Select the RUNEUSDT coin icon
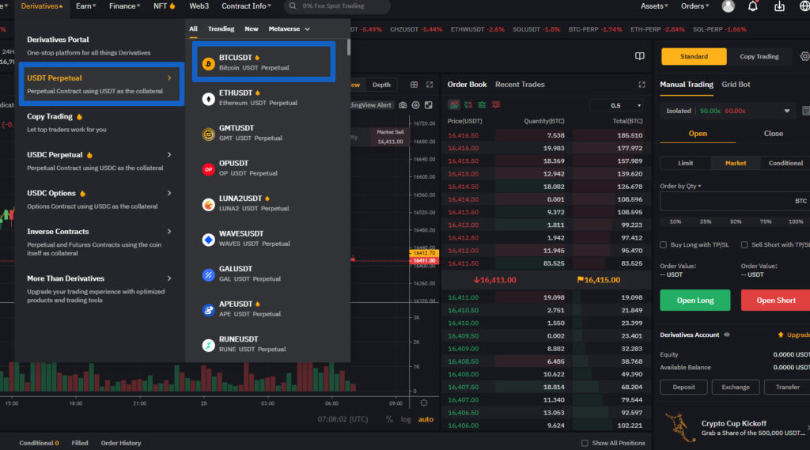The image size is (810, 450). (208, 345)
